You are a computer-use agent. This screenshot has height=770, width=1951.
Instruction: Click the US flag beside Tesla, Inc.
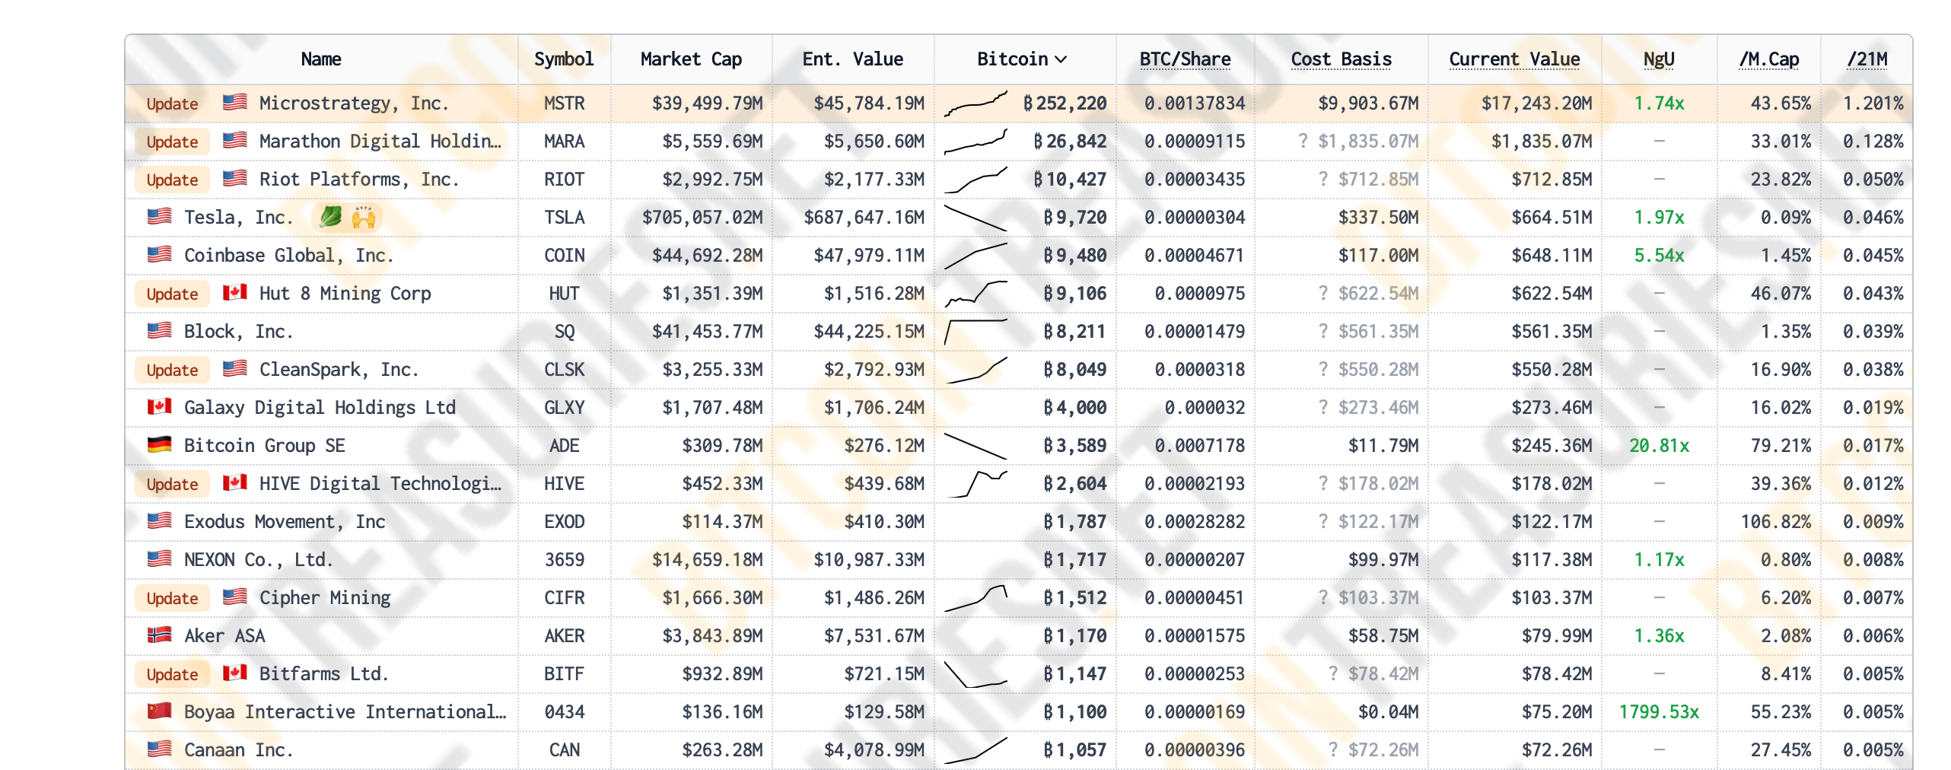(x=159, y=216)
